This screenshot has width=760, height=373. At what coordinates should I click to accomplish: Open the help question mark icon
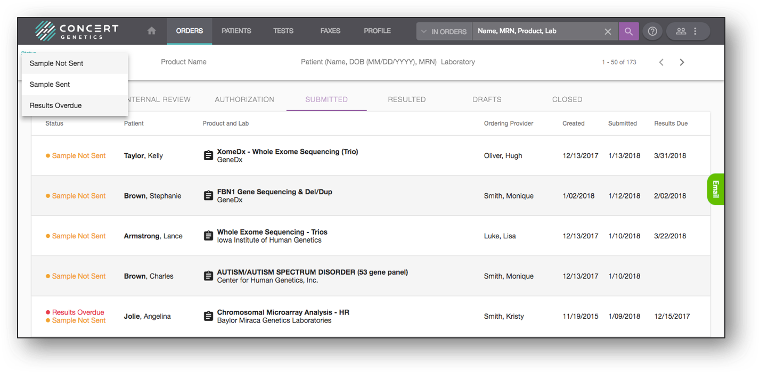pos(652,31)
